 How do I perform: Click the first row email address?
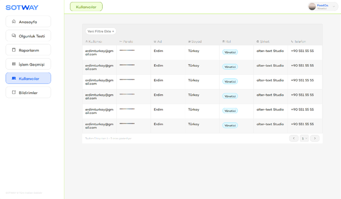[x=99, y=53]
